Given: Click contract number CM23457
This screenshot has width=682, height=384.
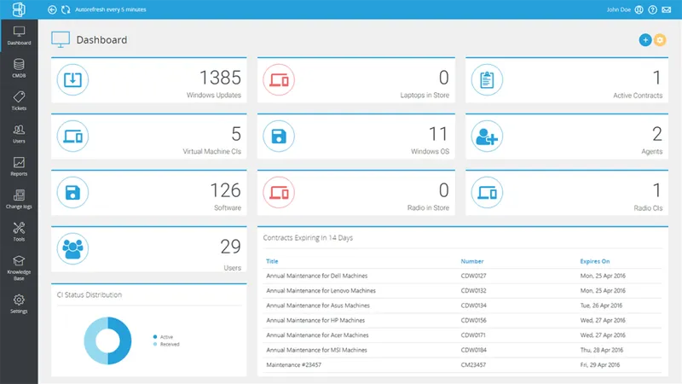Looking at the screenshot, I should (x=473, y=365).
